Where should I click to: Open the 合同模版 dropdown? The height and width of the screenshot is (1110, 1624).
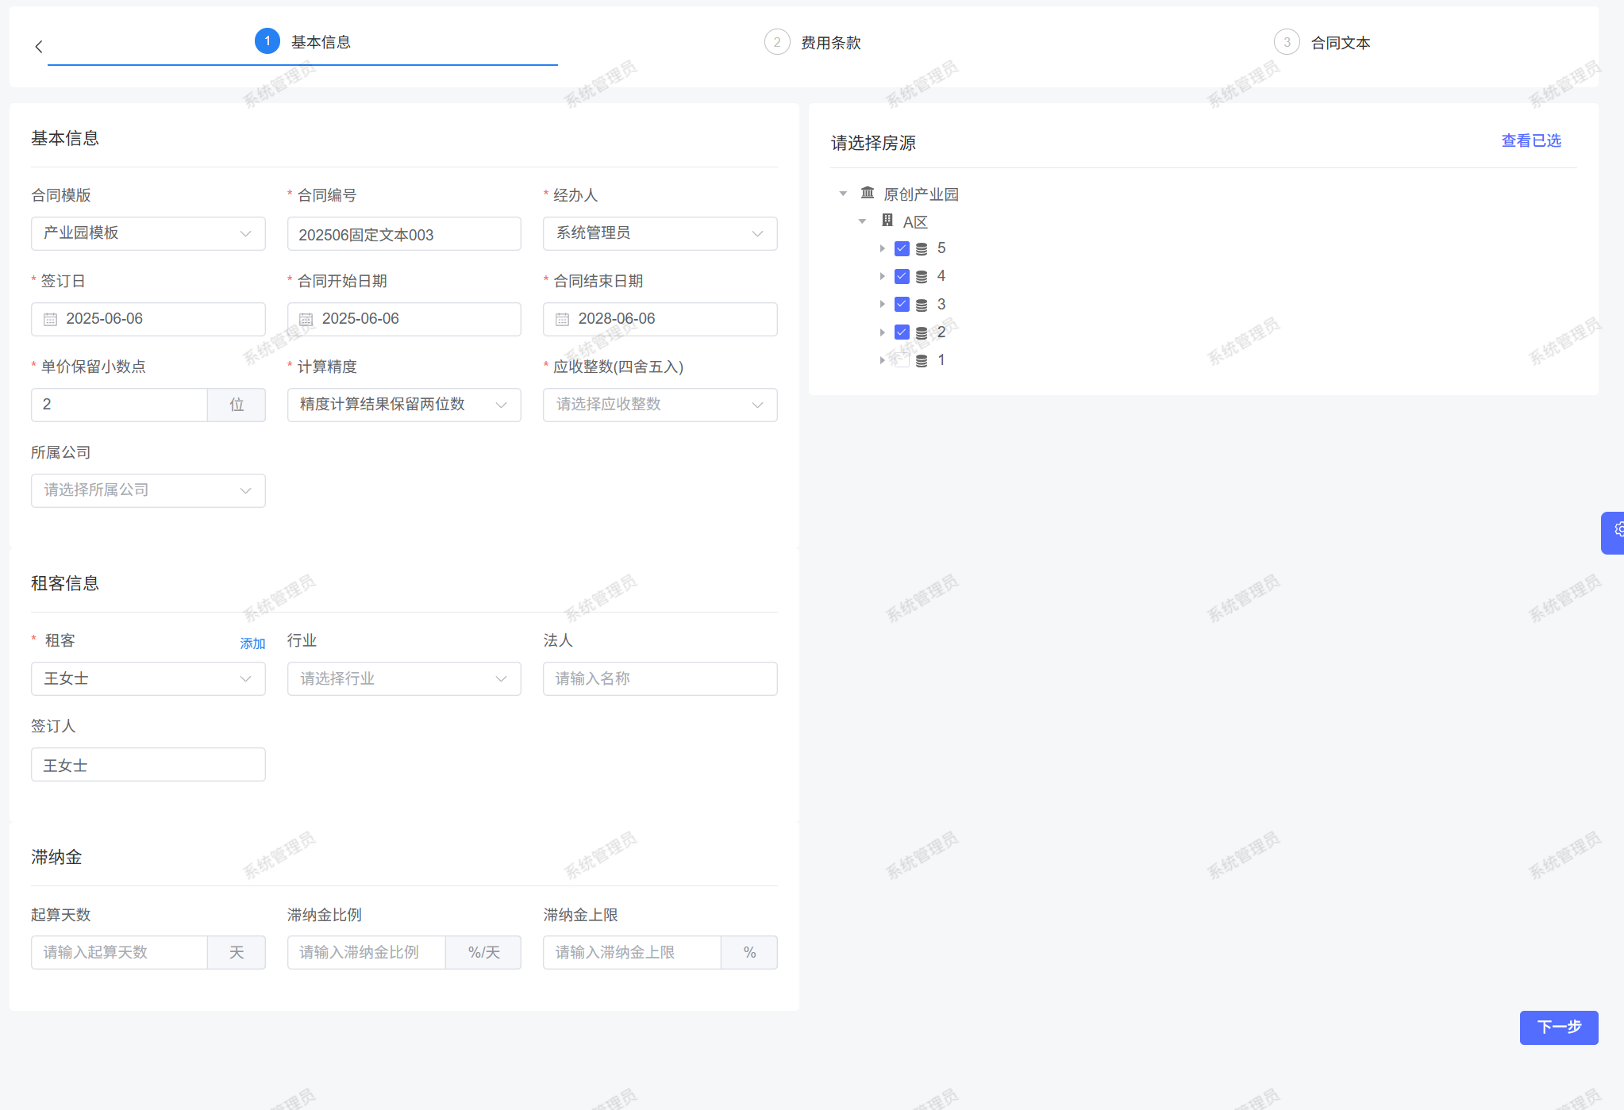(148, 233)
